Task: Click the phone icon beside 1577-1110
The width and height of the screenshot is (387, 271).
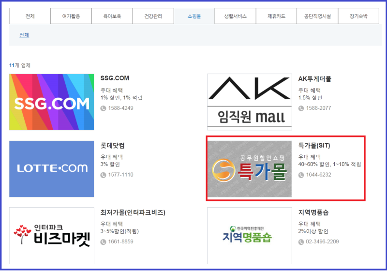Action: [x=103, y=175]
